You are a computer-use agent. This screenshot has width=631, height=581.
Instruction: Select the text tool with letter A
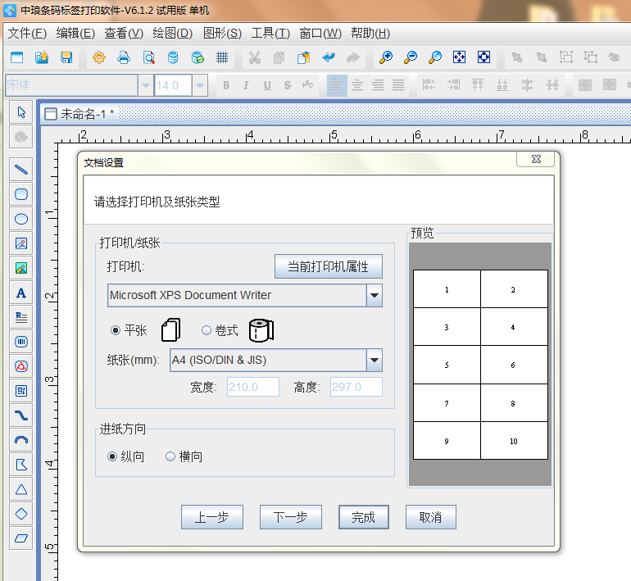(x=21, y=293)
